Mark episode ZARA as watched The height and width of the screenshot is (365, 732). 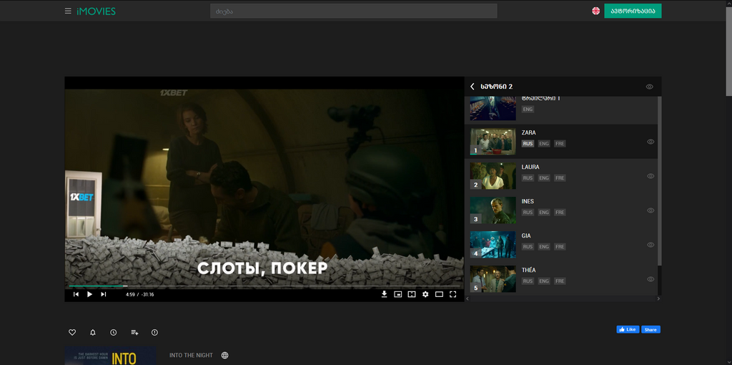coord(651,142)
